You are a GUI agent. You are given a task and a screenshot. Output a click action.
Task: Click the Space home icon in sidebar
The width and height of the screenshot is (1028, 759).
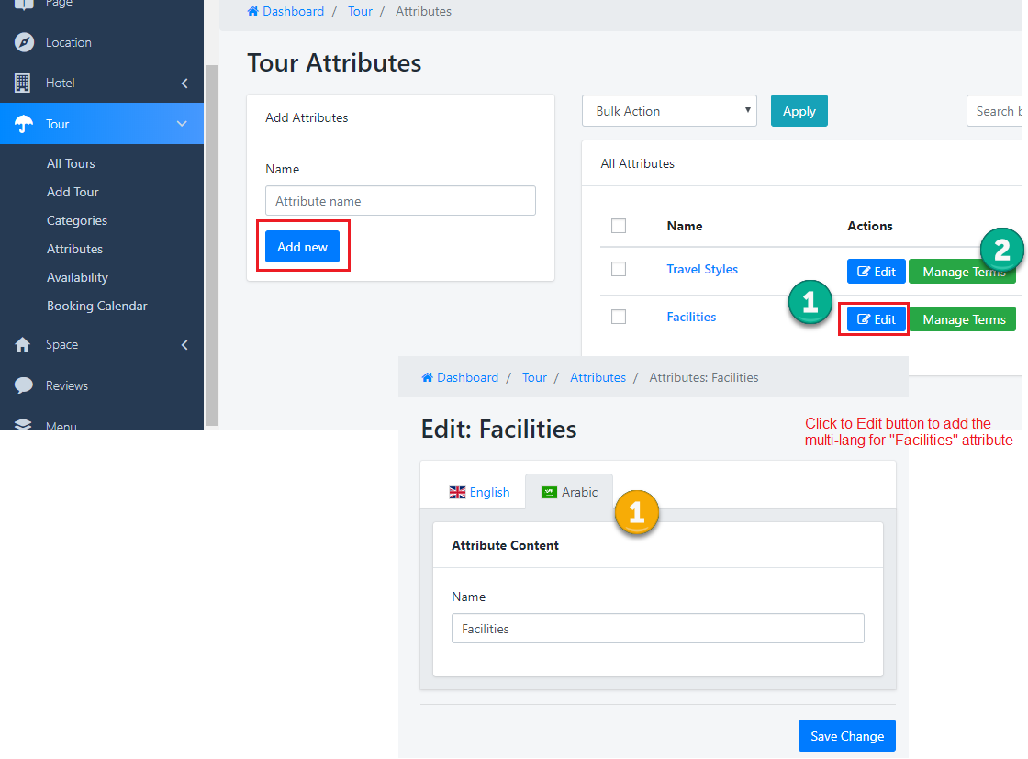pyautogui.click(x=24, y=345)
